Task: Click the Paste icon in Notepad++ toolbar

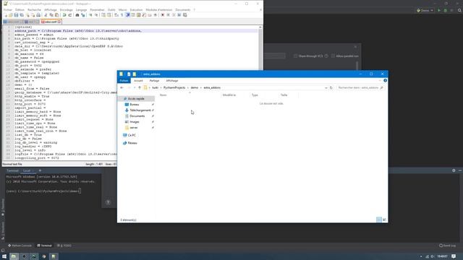Action: pos(57,15)
